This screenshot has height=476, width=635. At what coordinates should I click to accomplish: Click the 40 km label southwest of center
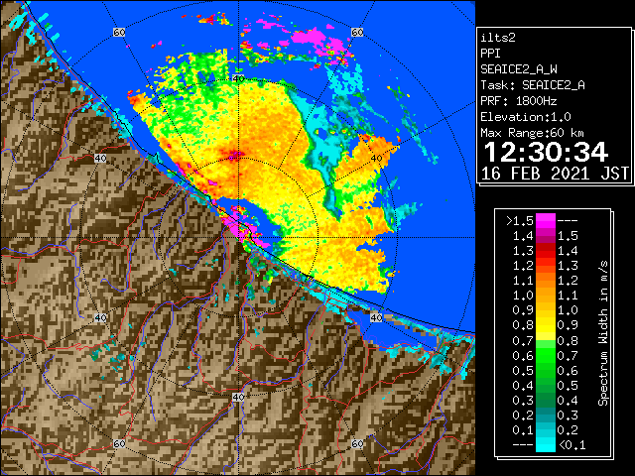pyautogui.click(x=100, y=317)
